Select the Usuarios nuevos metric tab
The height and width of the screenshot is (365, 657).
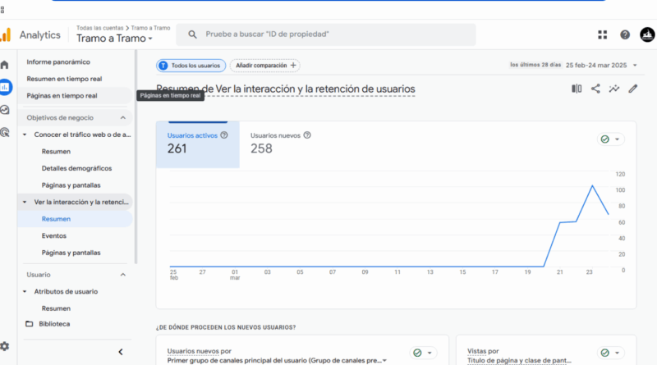pyautogui.click(x=279, y=143)
